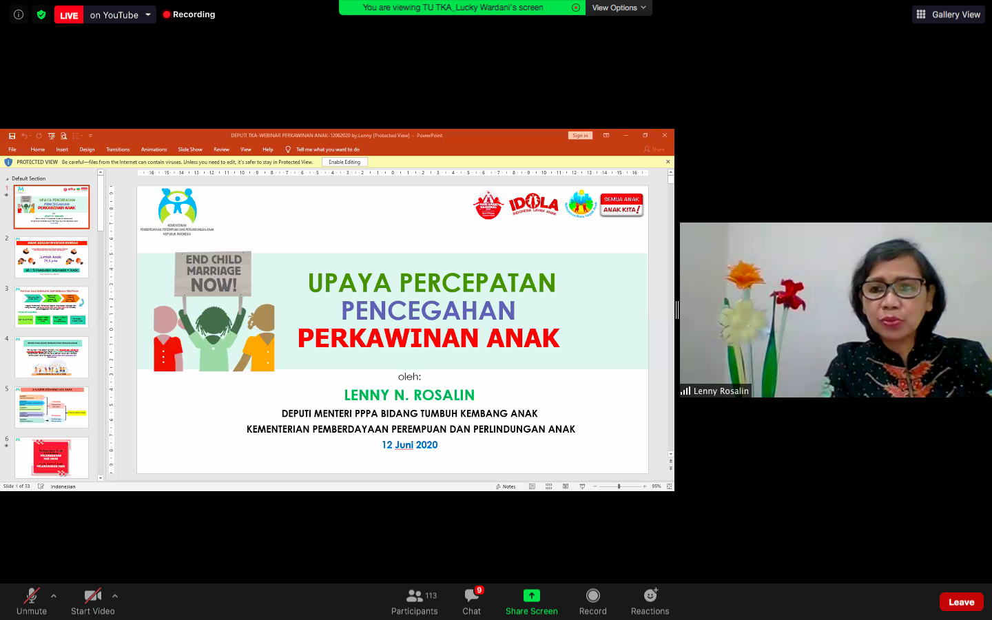This screenshot has width=992, height=620.
Task: Open the Slide Show ribbon tab
Action: pyautogui.click(x=190, y=149)
